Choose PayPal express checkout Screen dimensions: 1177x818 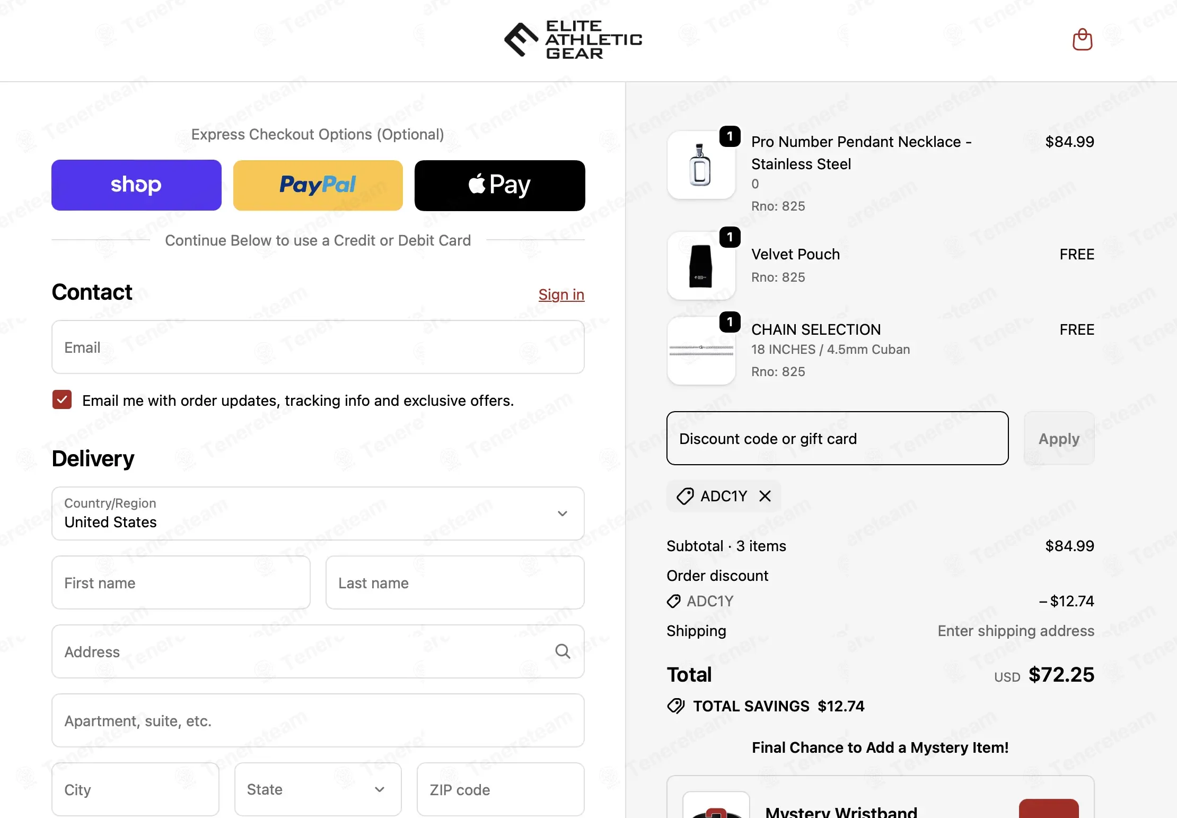318,185
